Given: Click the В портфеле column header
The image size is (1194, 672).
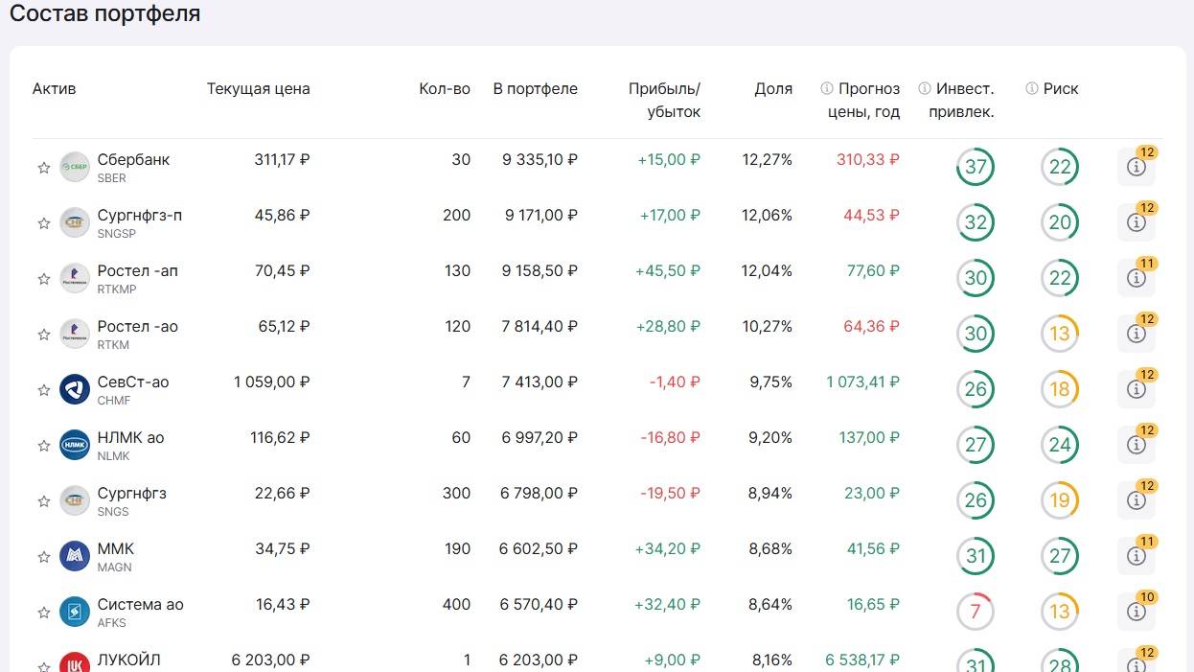Looking at the screenshot, I should (x=535, y=89).
